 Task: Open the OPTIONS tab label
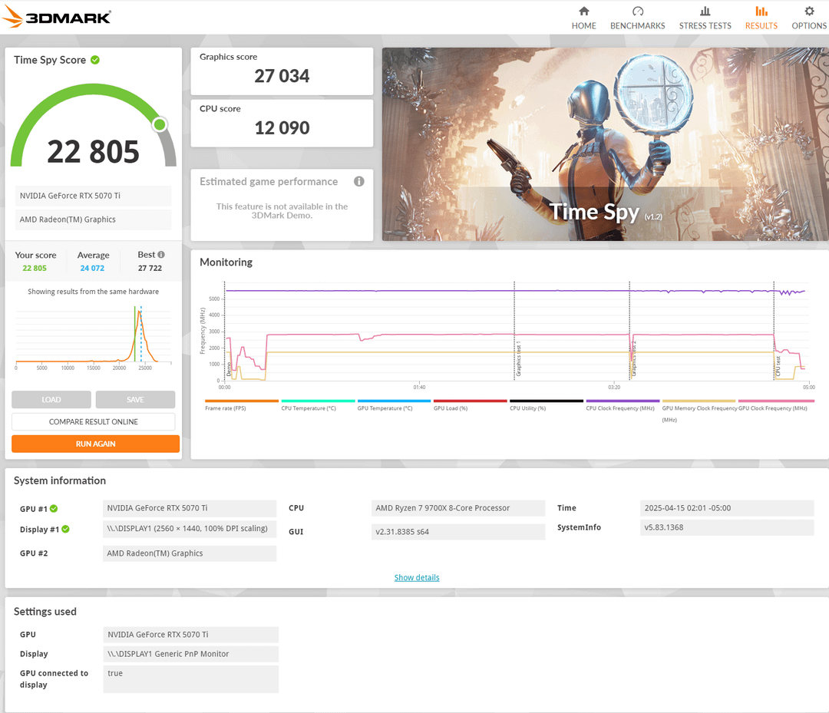coord(809,26)
